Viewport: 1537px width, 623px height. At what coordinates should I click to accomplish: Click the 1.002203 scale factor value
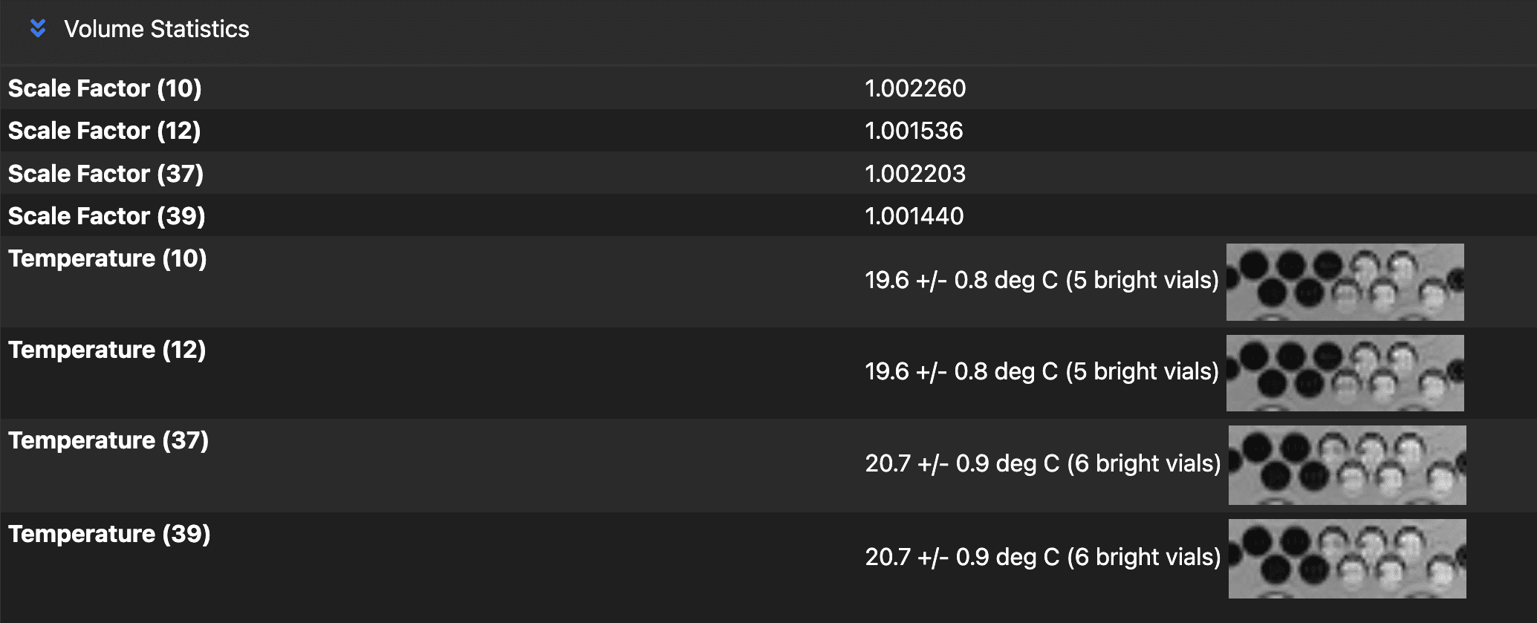tap(914, 174)
